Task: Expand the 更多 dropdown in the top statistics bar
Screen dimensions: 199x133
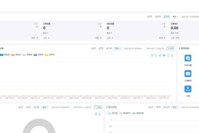Action: (175, 16)
